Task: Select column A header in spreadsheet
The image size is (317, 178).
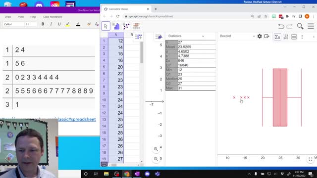Action: [116, 35]
